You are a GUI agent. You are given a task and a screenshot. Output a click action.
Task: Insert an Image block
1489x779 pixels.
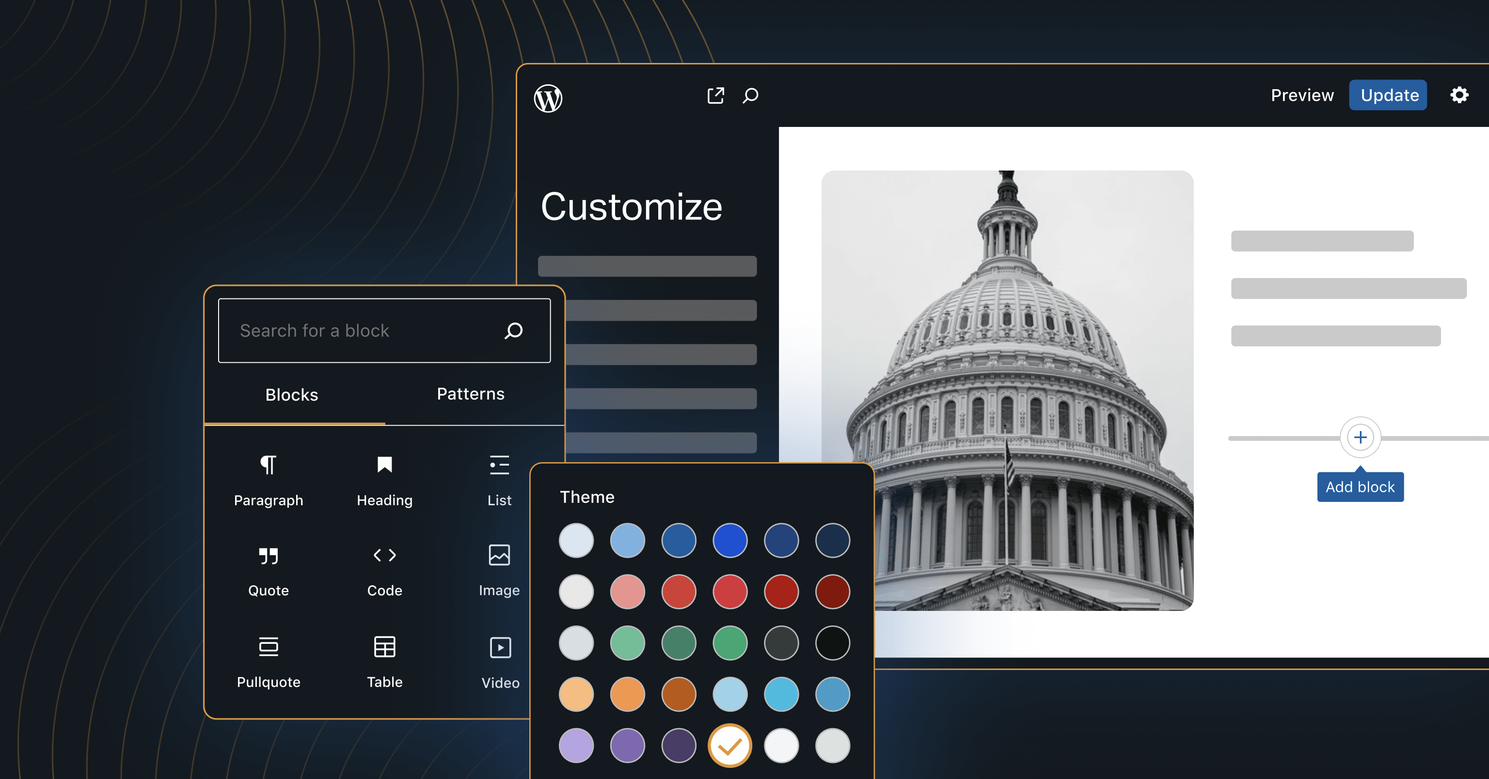coord(499,570)
